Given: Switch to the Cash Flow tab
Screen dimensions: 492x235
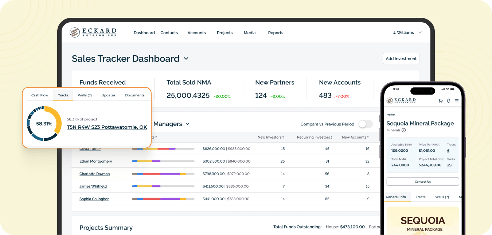Looking at the screenshot, I should [x=40, y=95].
